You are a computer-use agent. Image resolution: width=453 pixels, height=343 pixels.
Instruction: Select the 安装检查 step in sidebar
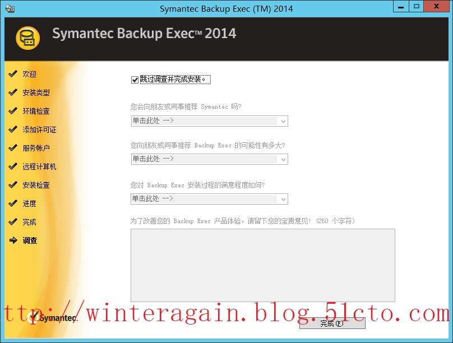(36, 185)
